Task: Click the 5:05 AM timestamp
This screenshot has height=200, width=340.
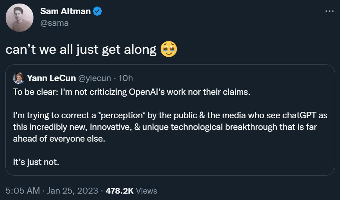Action: point(23,191)
